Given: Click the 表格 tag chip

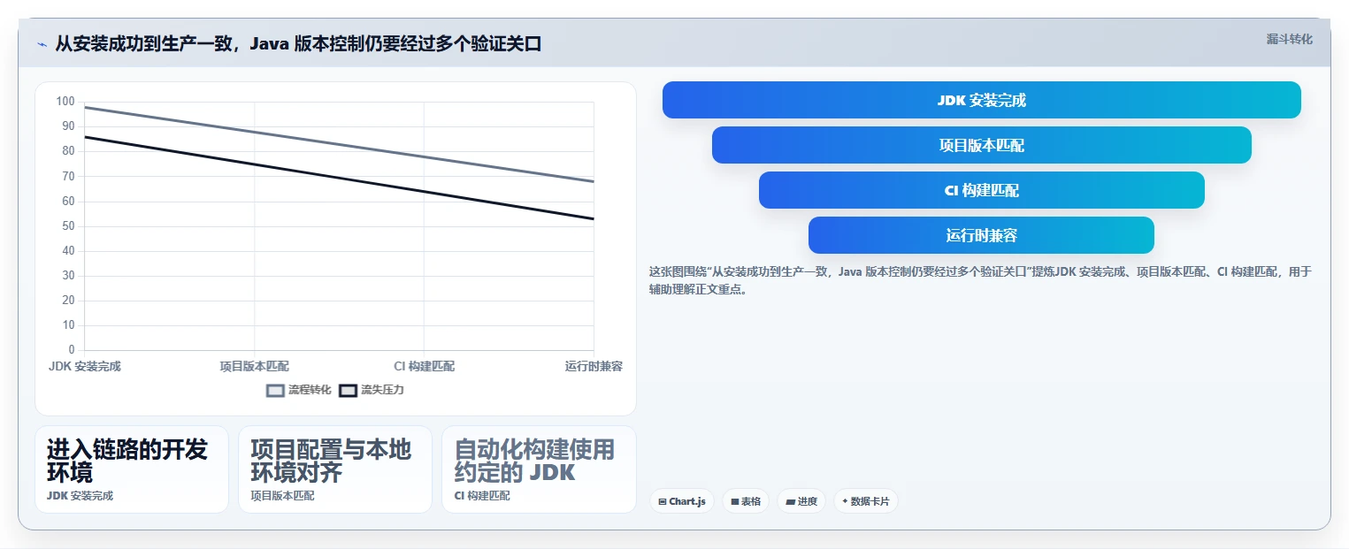Looking at the screenshot, I should pos(746,501).
